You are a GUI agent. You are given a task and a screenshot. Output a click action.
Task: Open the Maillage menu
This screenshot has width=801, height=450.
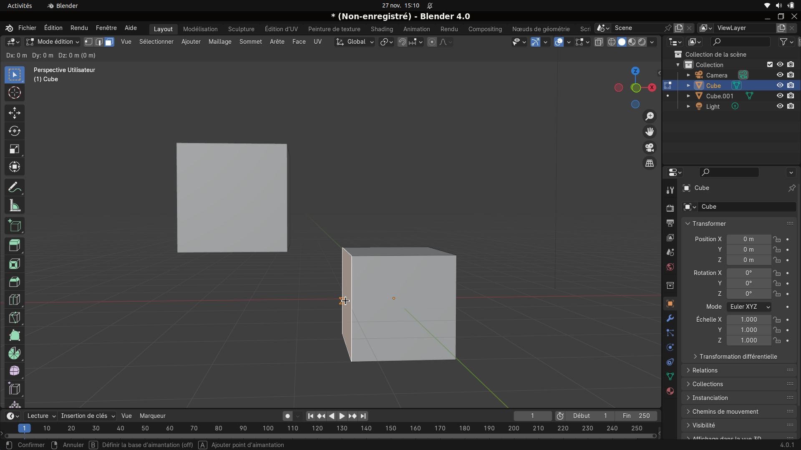click(220, 42)
